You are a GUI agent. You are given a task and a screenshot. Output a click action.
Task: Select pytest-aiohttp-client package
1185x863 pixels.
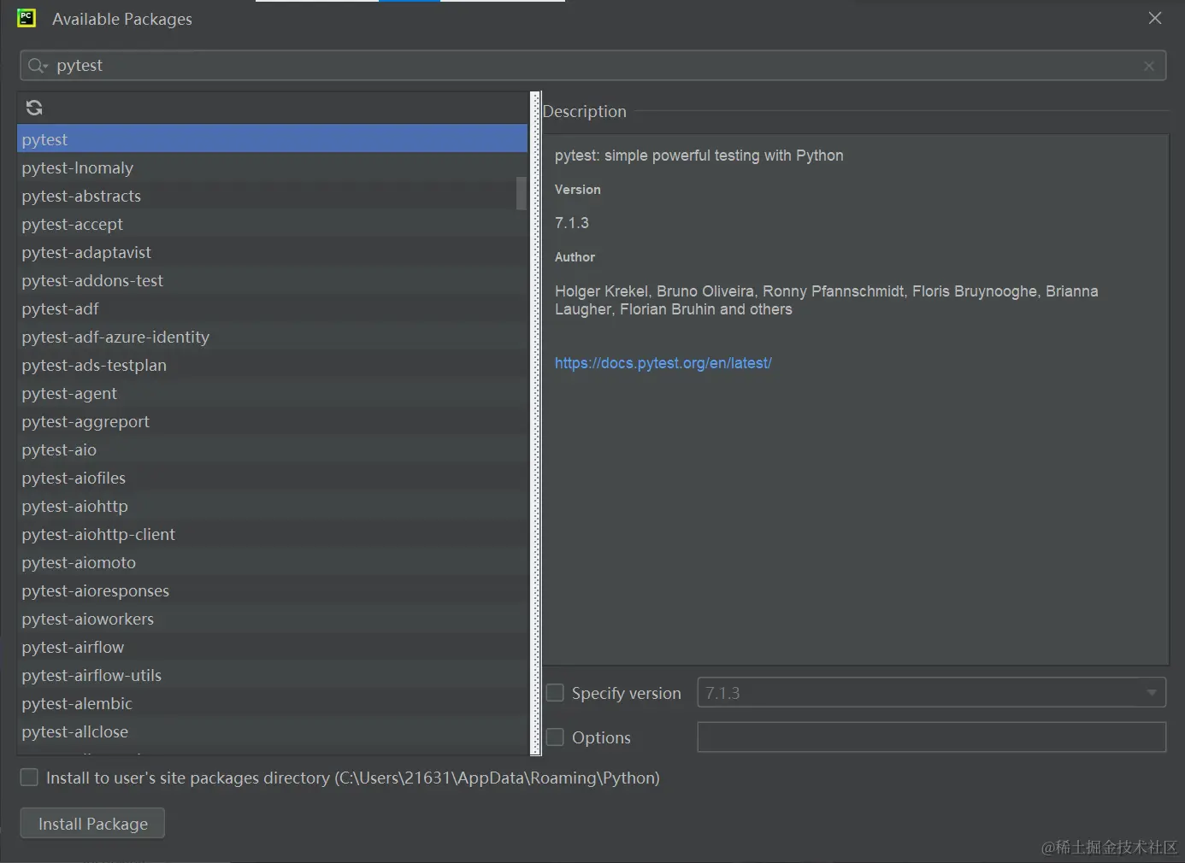click(x=272, y=534)
